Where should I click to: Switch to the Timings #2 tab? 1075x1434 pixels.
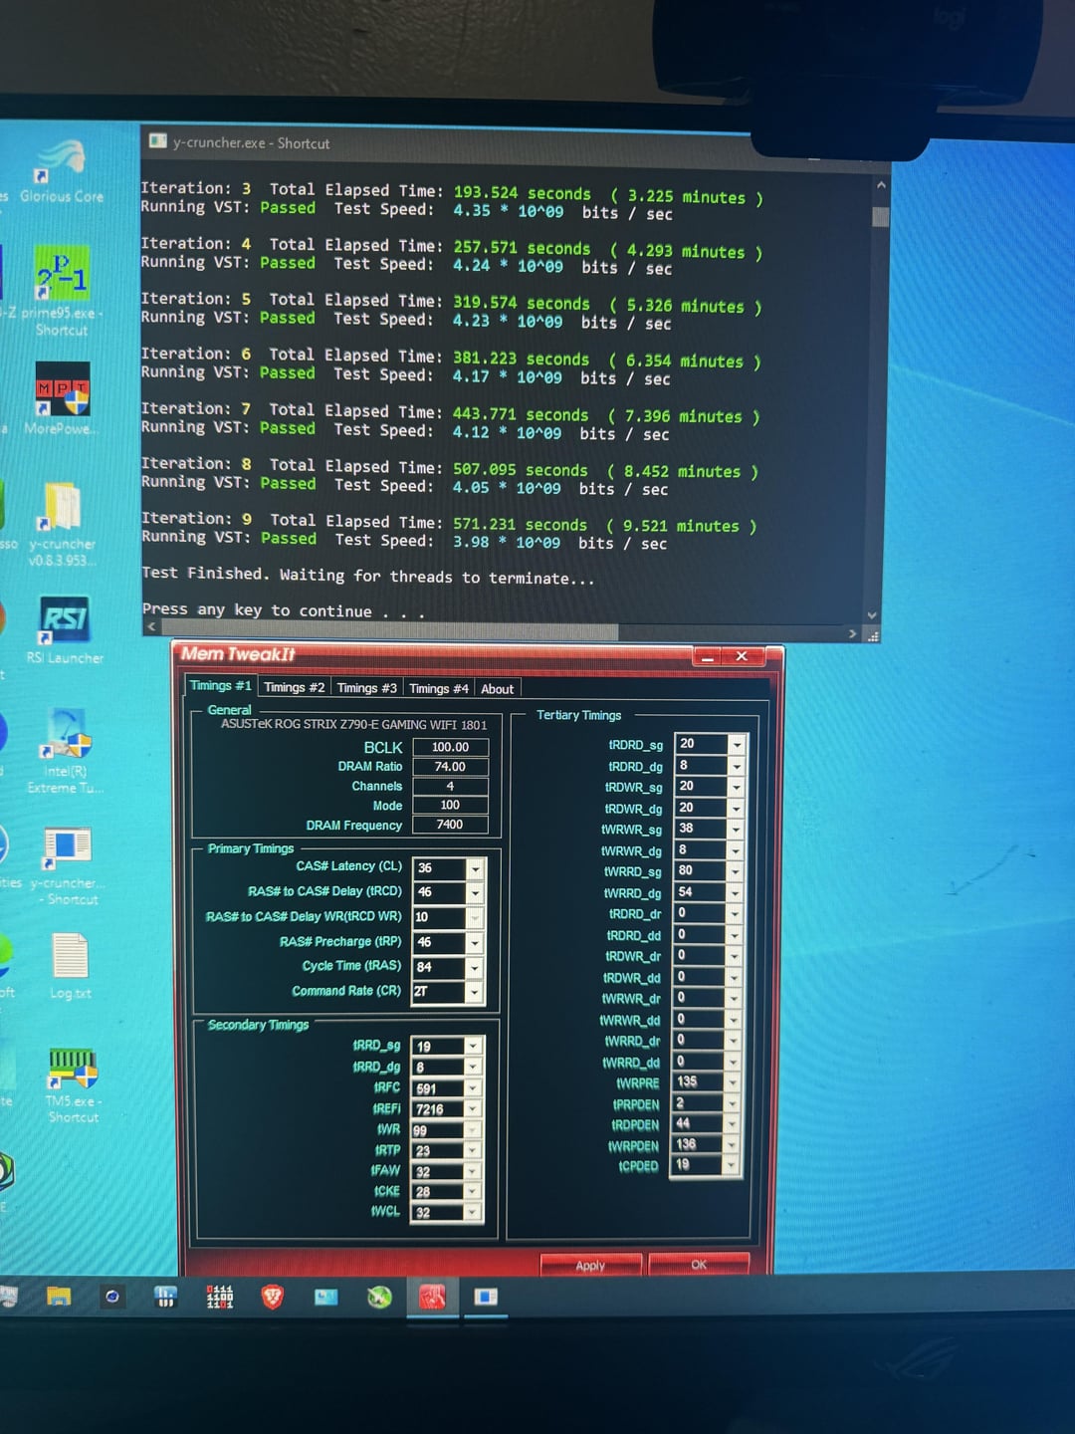(294, 687)
